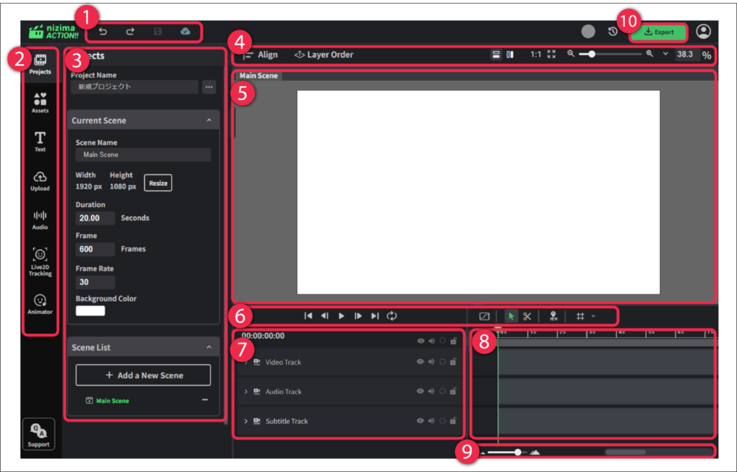Step forward one frame
This screenshot has width=737, height=472.
click(358, 316)
